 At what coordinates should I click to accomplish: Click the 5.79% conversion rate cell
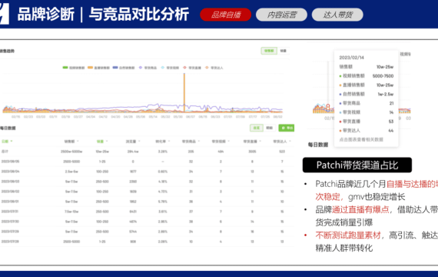[x=163, y=202]
